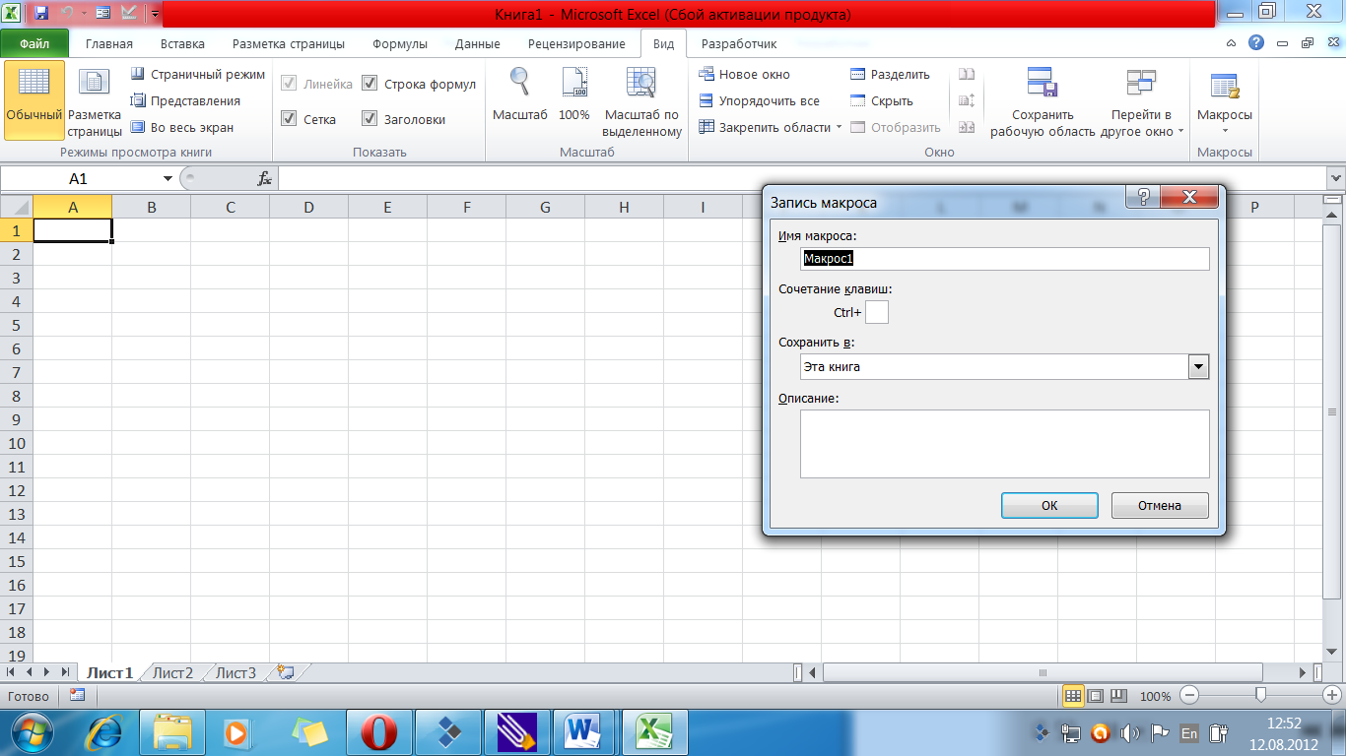Select row header 5
This screenshot has width=1346, height=756.
tap(16, 325)
